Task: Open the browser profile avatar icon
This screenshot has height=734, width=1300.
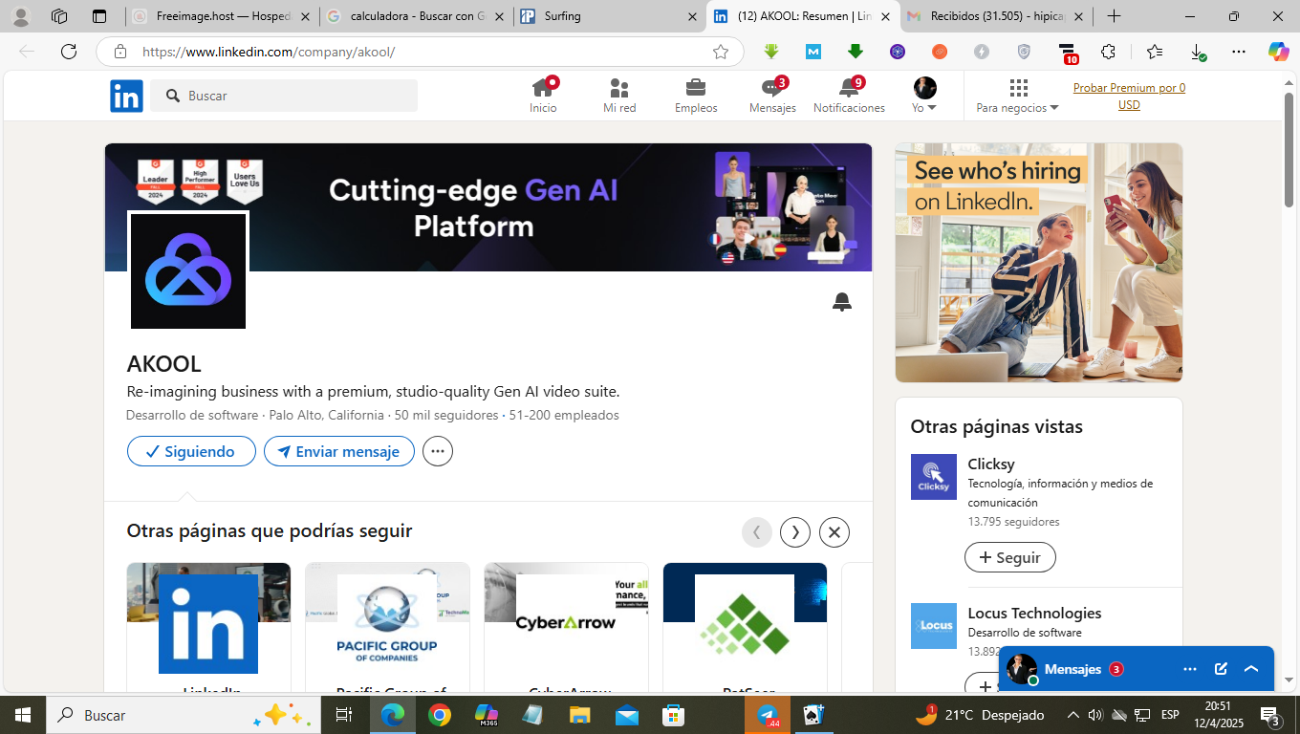Action: coord(21,16)
